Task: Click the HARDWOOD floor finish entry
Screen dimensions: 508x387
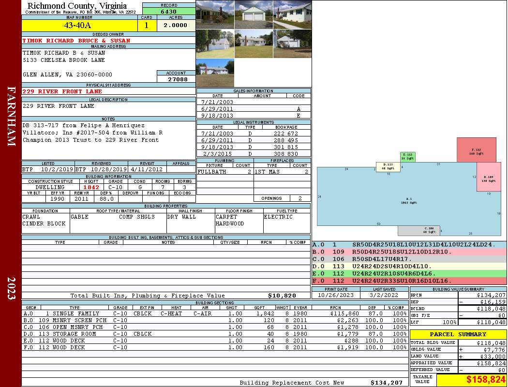Action: (x=230, y=223)
